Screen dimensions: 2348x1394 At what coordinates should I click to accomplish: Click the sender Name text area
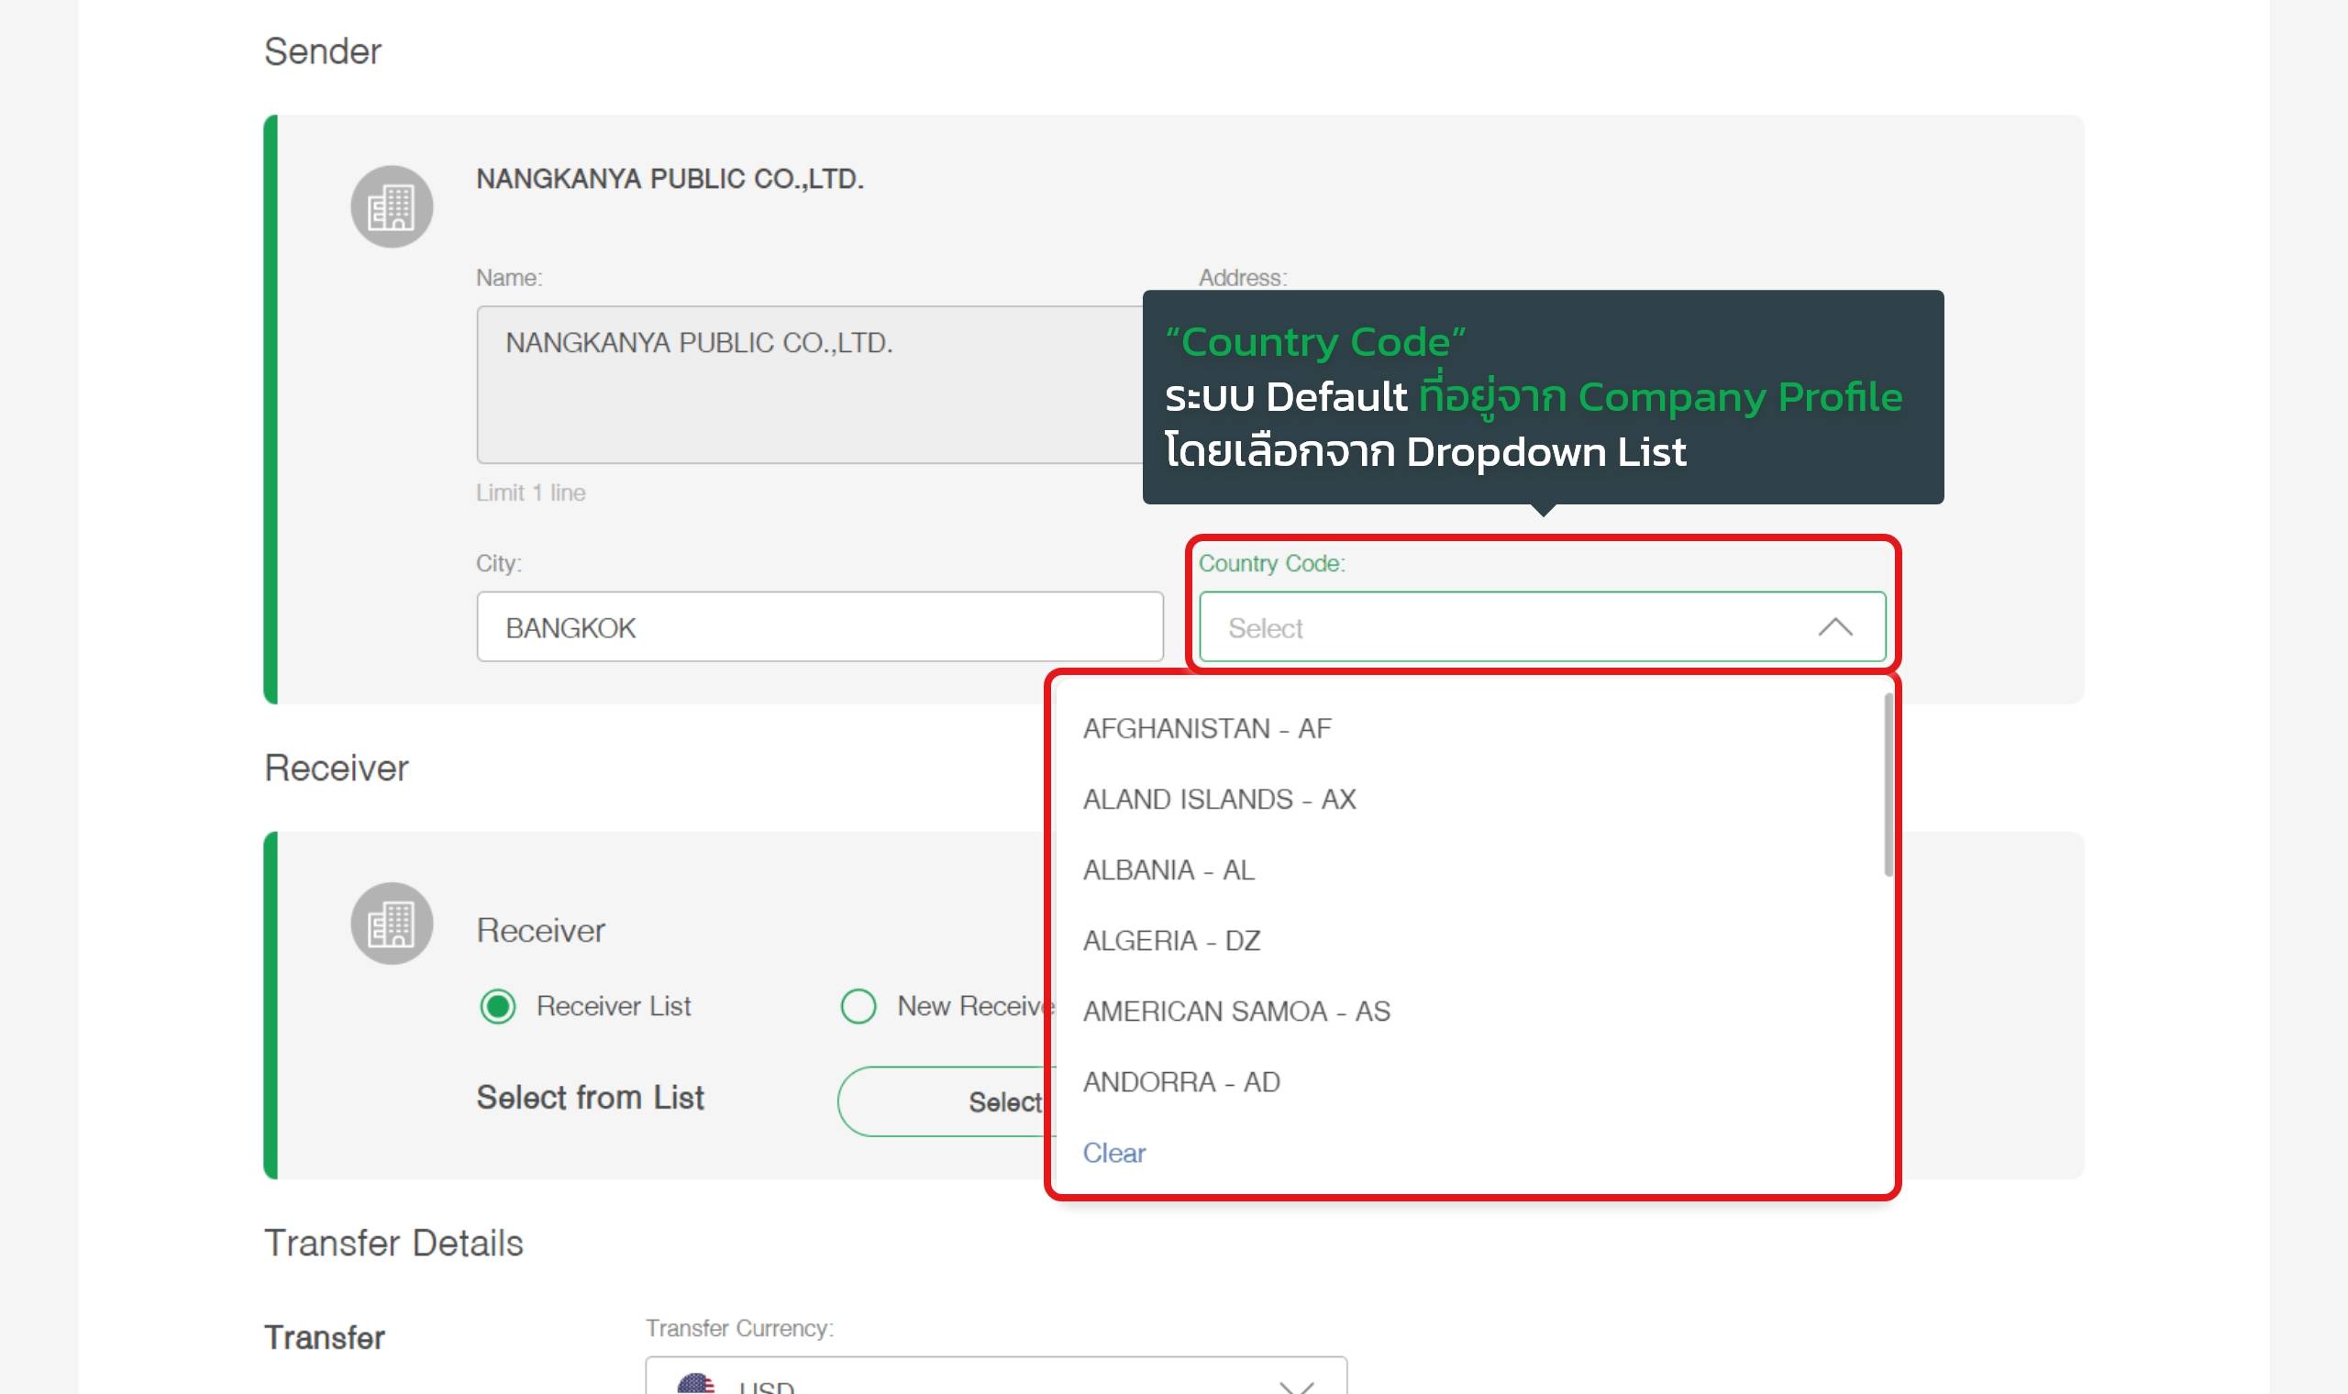[808, 384]
